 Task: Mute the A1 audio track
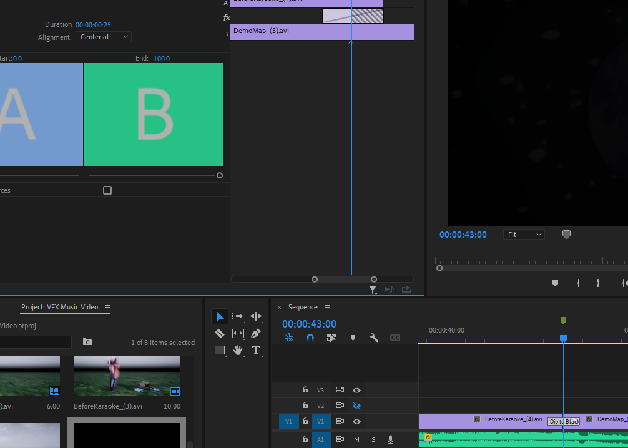[356, 439]
